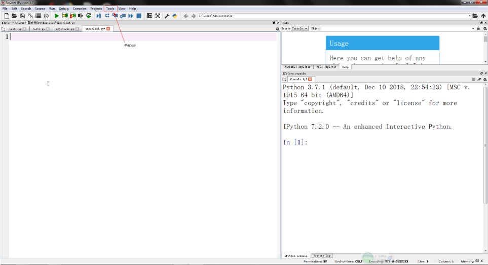The width and height of the screenshot is (488, 265).
Task: Run current cell icon
Action: [65, 16]
